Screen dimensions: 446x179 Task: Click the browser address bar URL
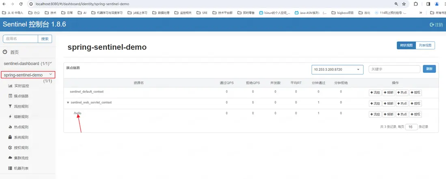coord(82,4)
